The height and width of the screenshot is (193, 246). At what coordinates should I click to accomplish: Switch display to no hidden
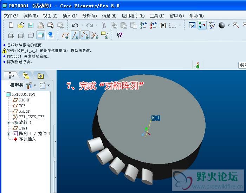click(31, 35)
